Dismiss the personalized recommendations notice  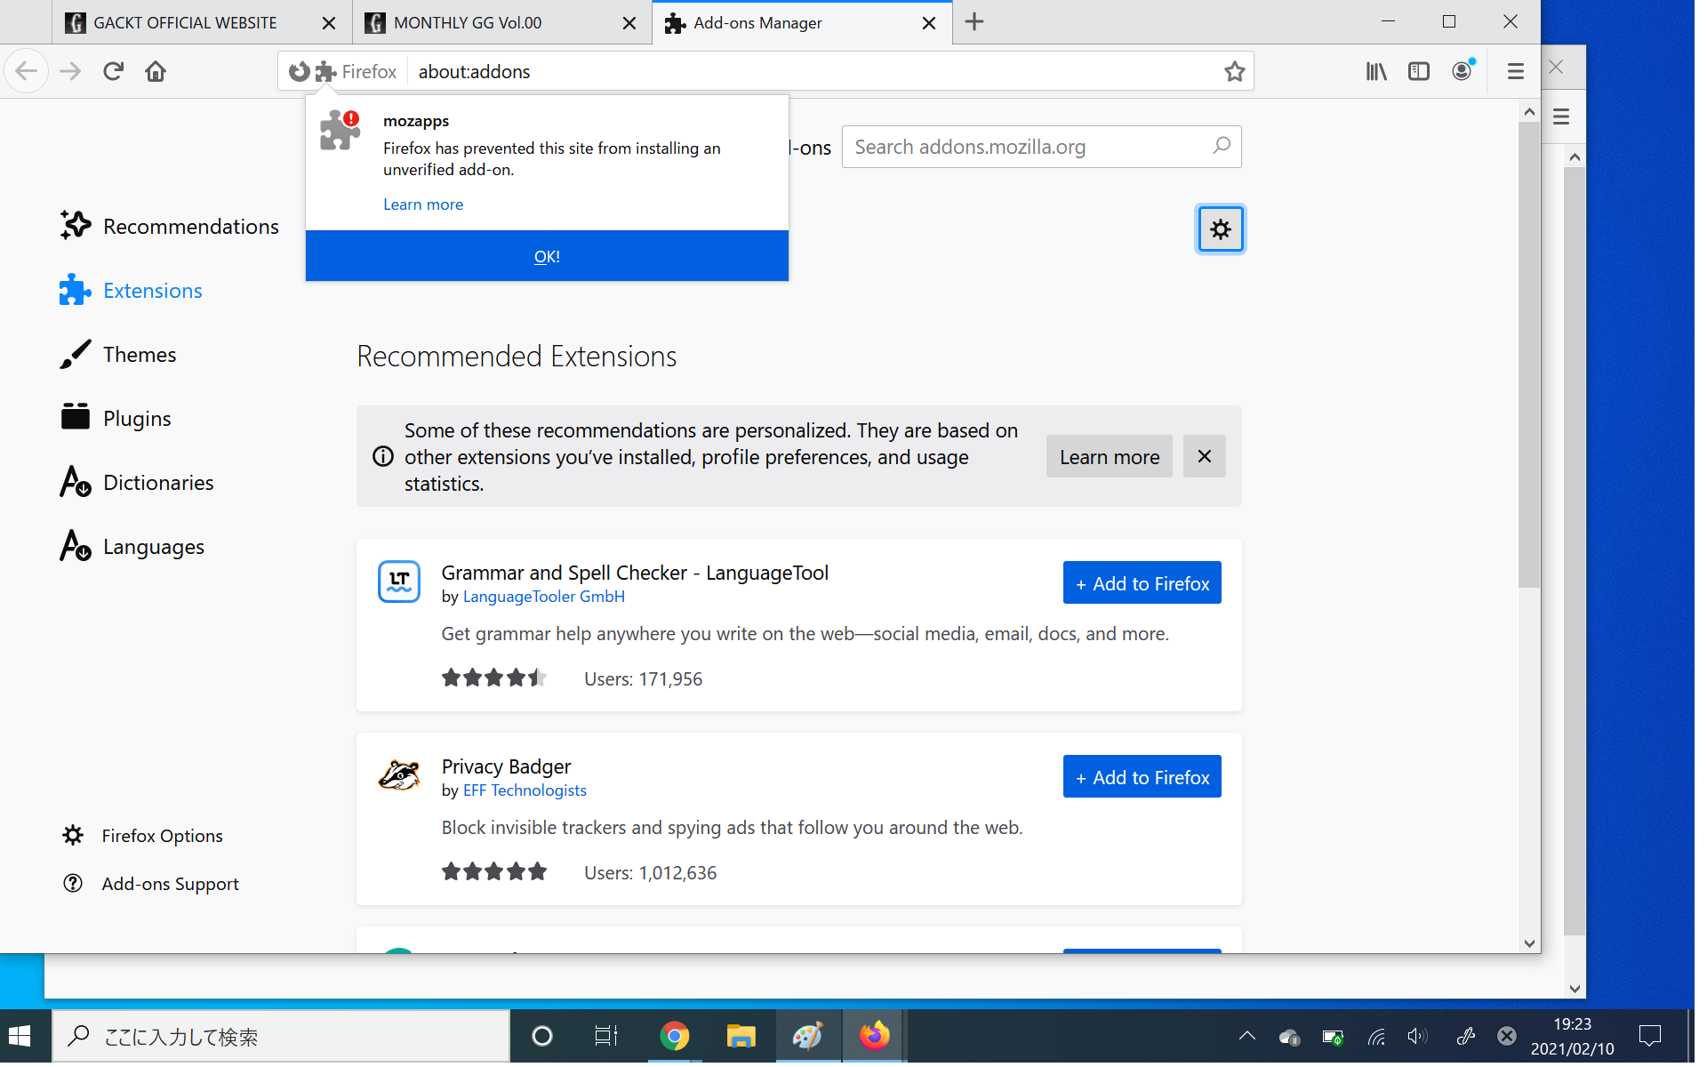click(x=1204, y=456)
